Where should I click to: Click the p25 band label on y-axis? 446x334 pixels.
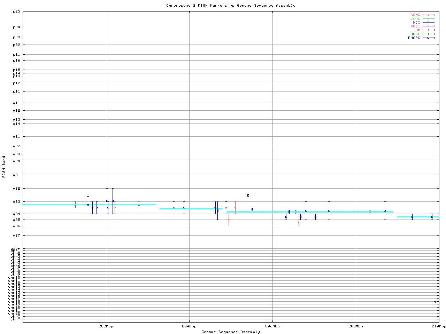pyautogui.click(x=16, y=11)
